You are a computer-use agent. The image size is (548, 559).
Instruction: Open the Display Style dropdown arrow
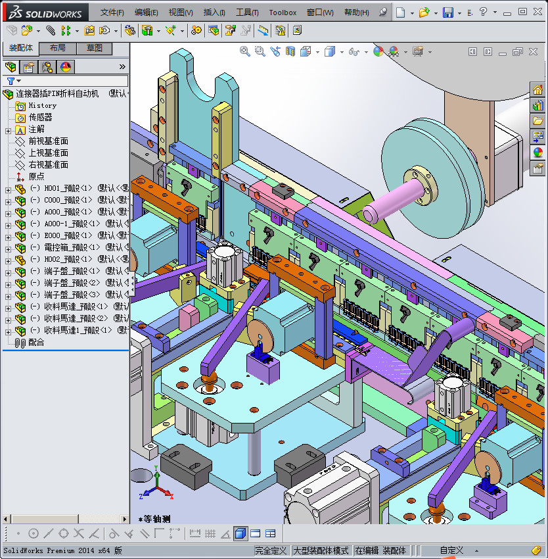point(342,53)
